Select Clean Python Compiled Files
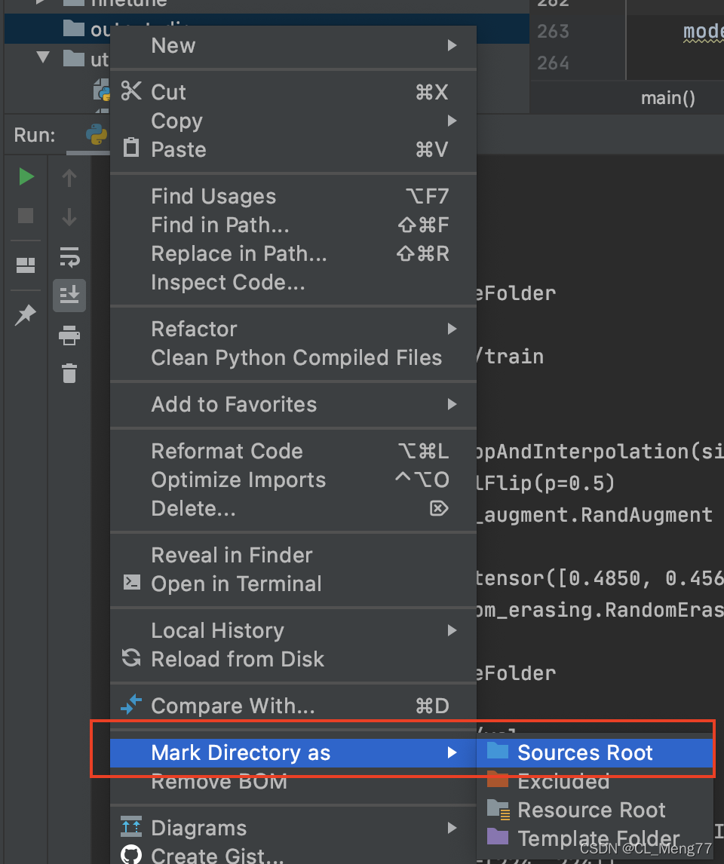Viewport: 724px width, 864px height. point(293,357)
